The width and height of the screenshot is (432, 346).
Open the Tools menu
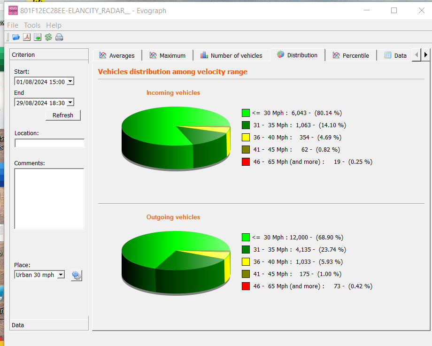coord(32,25)
